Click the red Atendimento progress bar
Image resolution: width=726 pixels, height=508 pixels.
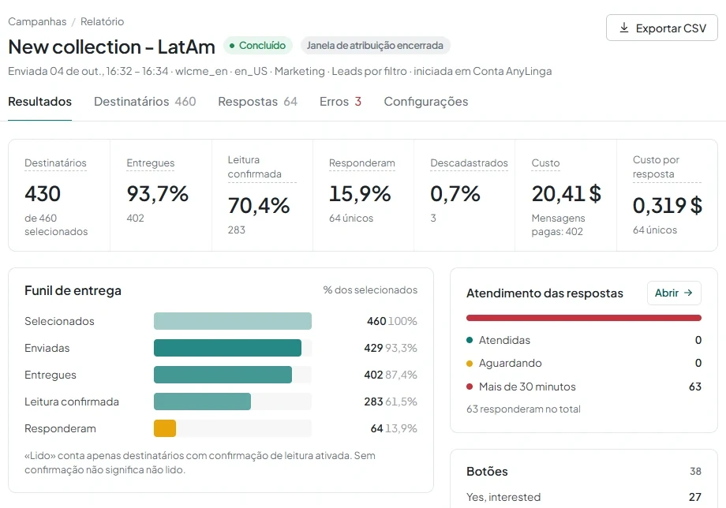[x=584, y=318]
